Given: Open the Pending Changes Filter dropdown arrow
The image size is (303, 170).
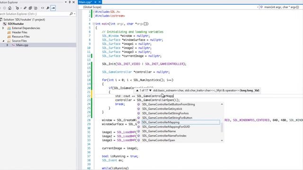Looking at the screenshot, I should [21, 8].
